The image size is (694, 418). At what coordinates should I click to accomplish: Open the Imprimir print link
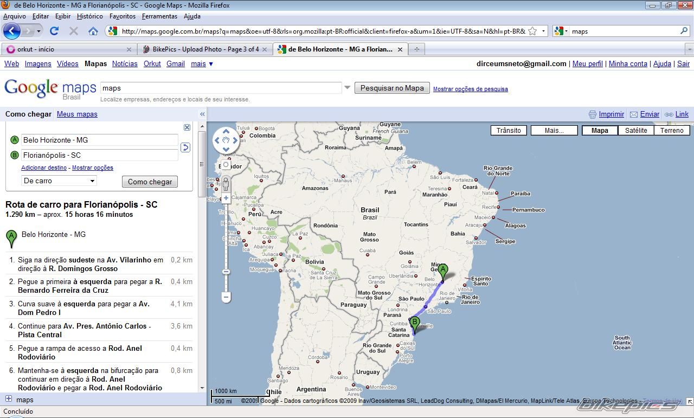coord(611,114)
